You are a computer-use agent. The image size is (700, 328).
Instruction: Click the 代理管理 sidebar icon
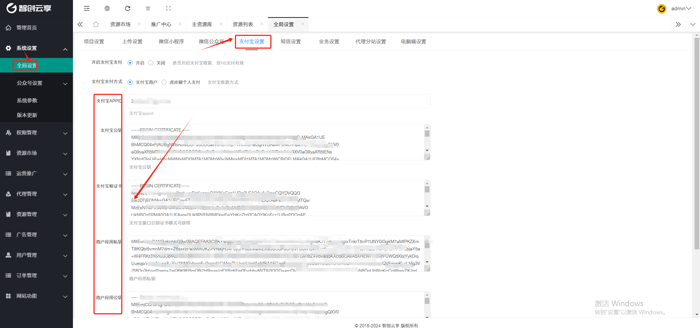coord(8,194)
